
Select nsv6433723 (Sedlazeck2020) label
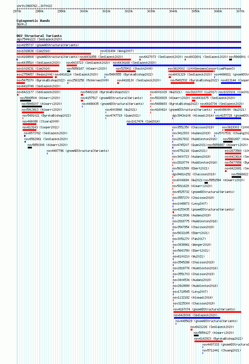pos(88,63)
